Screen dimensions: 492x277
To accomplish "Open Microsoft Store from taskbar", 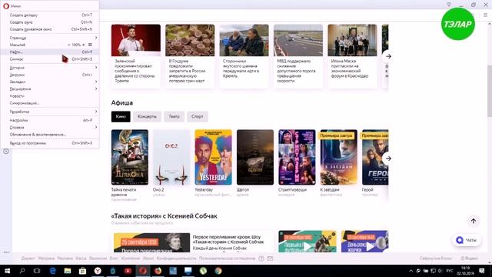I will [82, 271].
